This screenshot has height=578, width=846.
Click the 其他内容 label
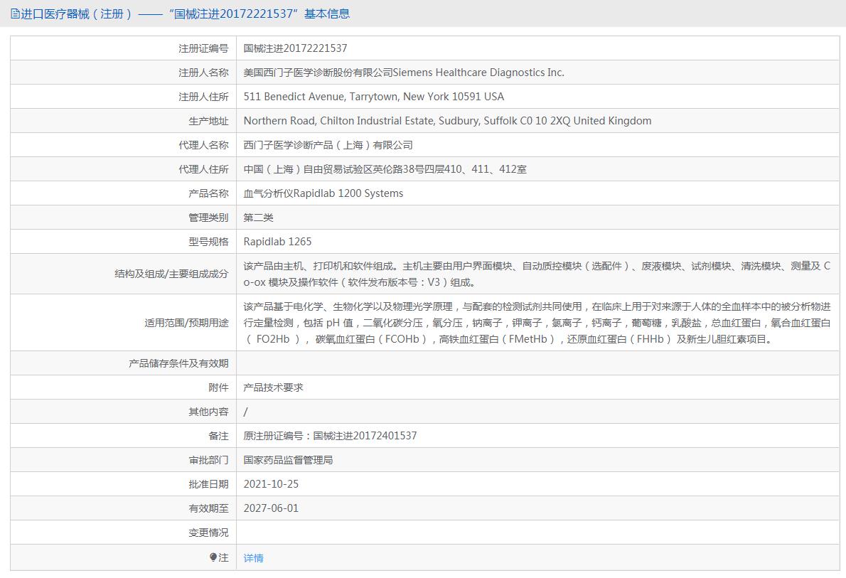(x=208, y=412)
